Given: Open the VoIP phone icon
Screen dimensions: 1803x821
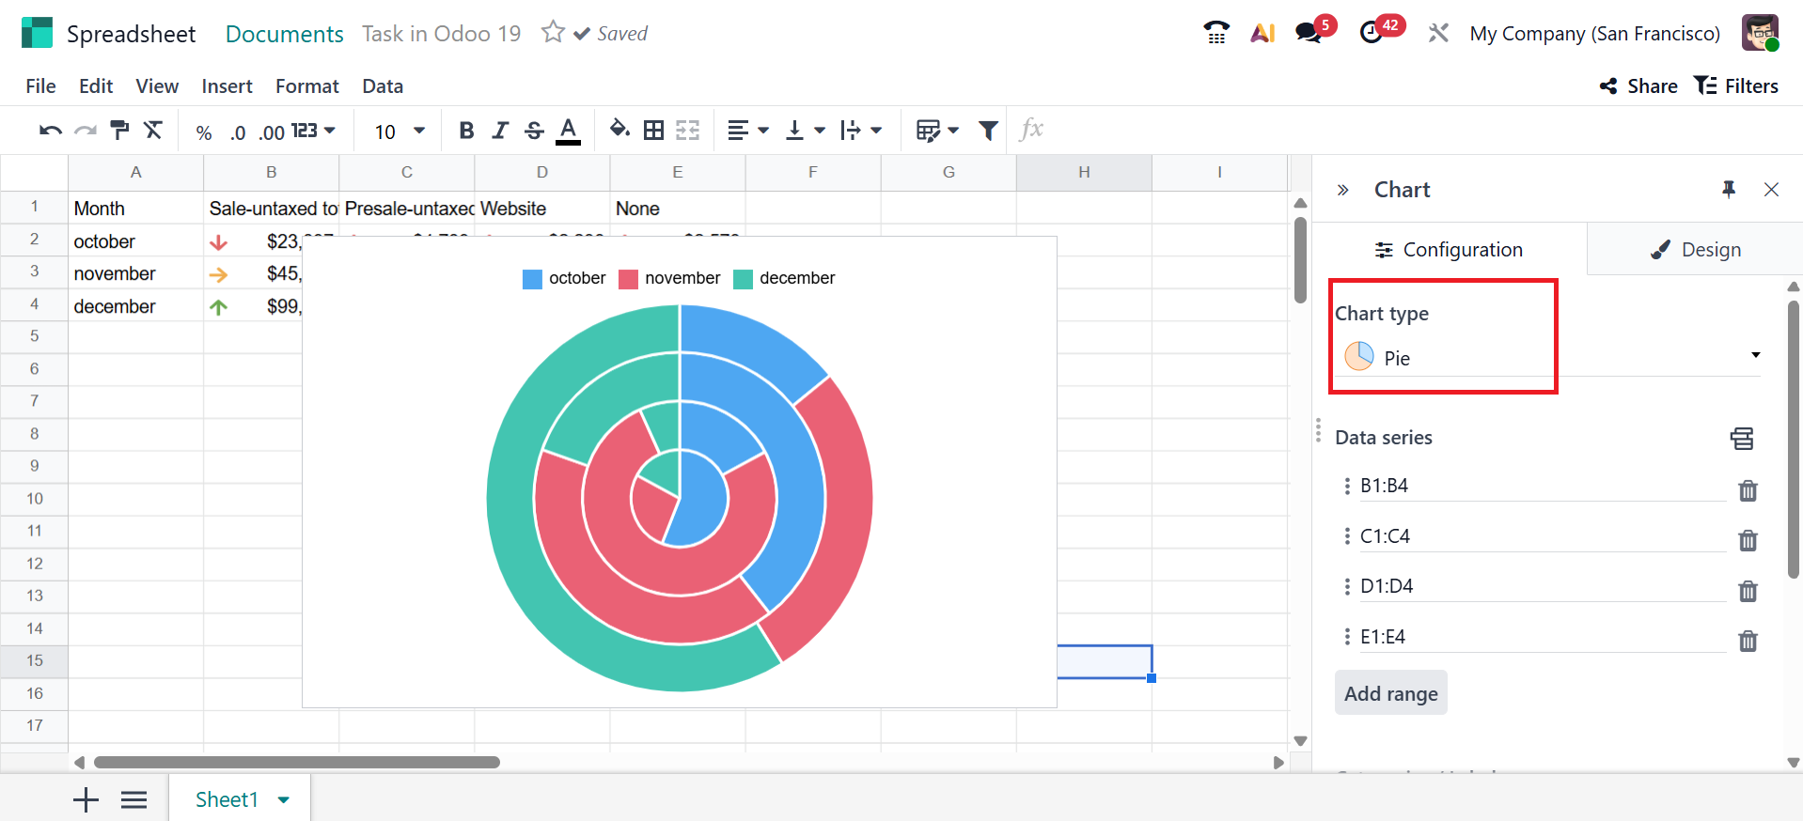Looking at the screenshot, I should click(1216, 33).
